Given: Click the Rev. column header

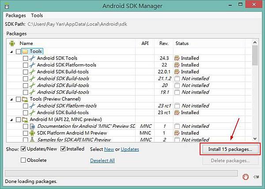Looking at the screenshot, I should (164, 43).
